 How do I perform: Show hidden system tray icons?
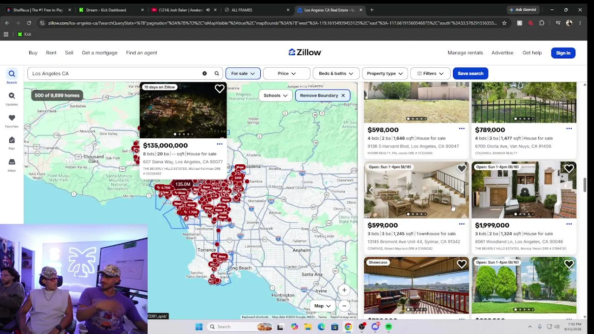click(x=529, y=327)
